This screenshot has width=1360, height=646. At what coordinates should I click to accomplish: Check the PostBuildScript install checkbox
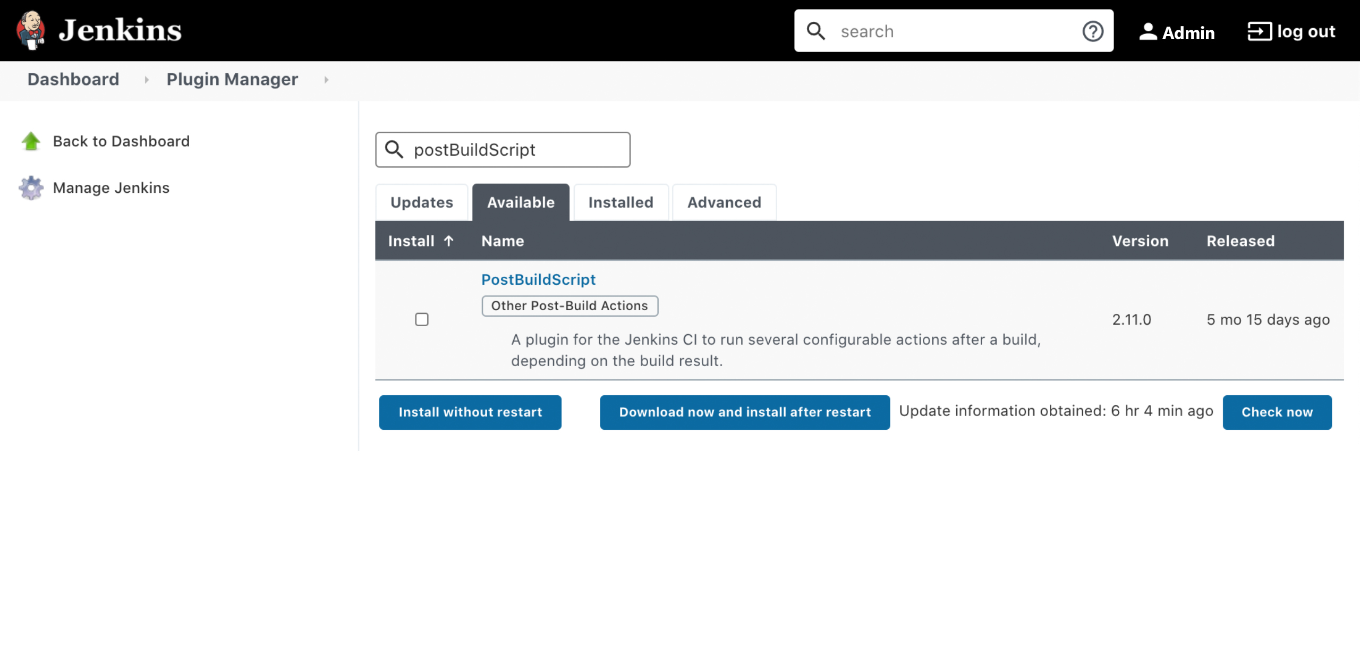tap(422, 319)
